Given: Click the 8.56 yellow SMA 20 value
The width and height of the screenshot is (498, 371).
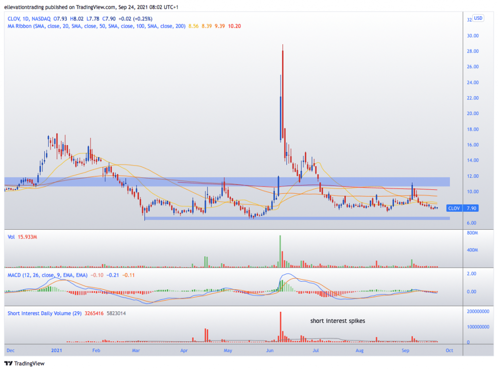Looking at the screenshot, I should (194, 26).
